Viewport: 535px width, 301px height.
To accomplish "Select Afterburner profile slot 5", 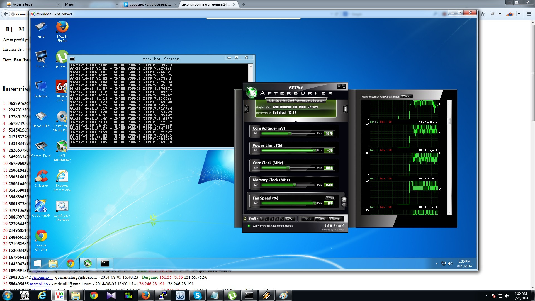I will click(282, 219).
